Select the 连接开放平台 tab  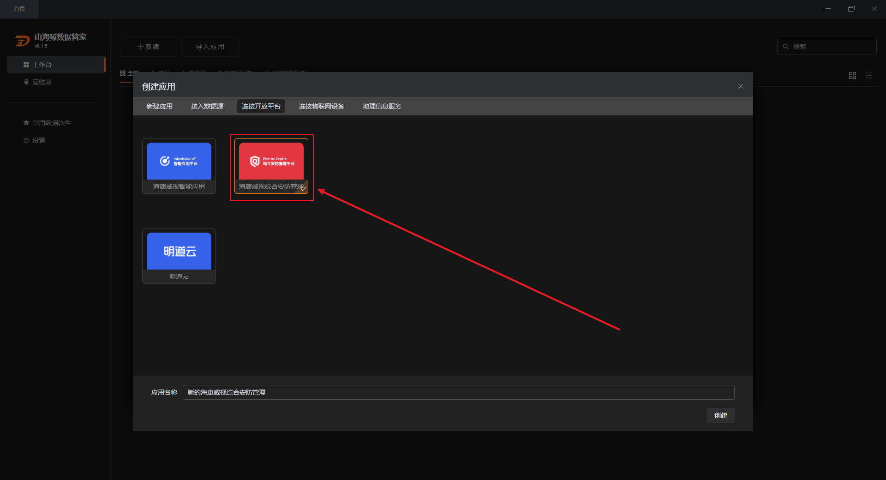261,106
